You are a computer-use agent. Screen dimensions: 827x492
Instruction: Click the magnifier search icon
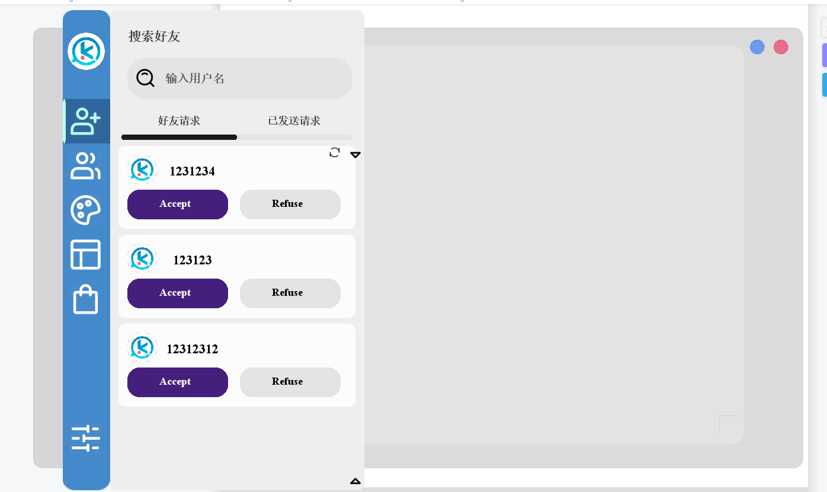click(x=145, y=78)
